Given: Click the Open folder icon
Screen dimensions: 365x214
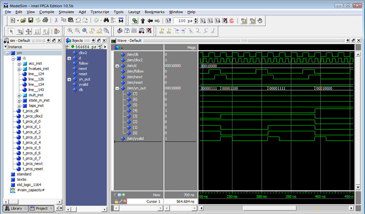Looking at the screenshot, I should (x=23, y=21).
